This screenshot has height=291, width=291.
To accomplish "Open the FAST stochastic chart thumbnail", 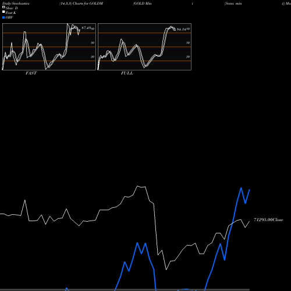I will 49,47.
